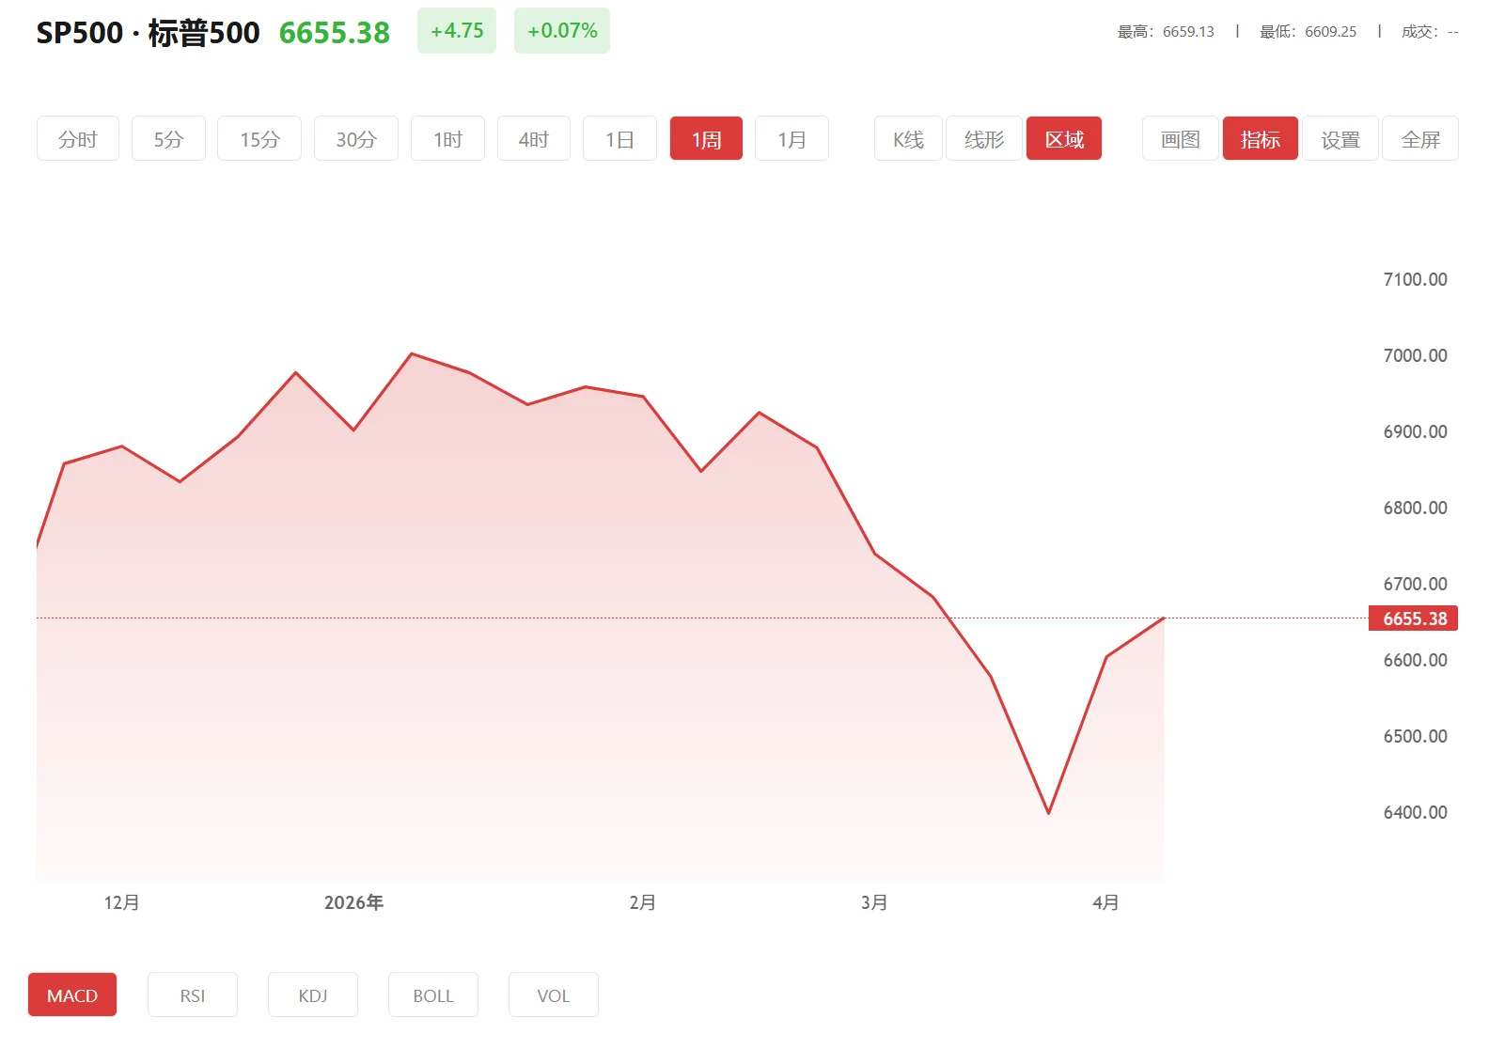Image resolution: width=1489 pixels, height=1049 pixels.
Task: Change chart type to 线形
Action: click(984, 139)
